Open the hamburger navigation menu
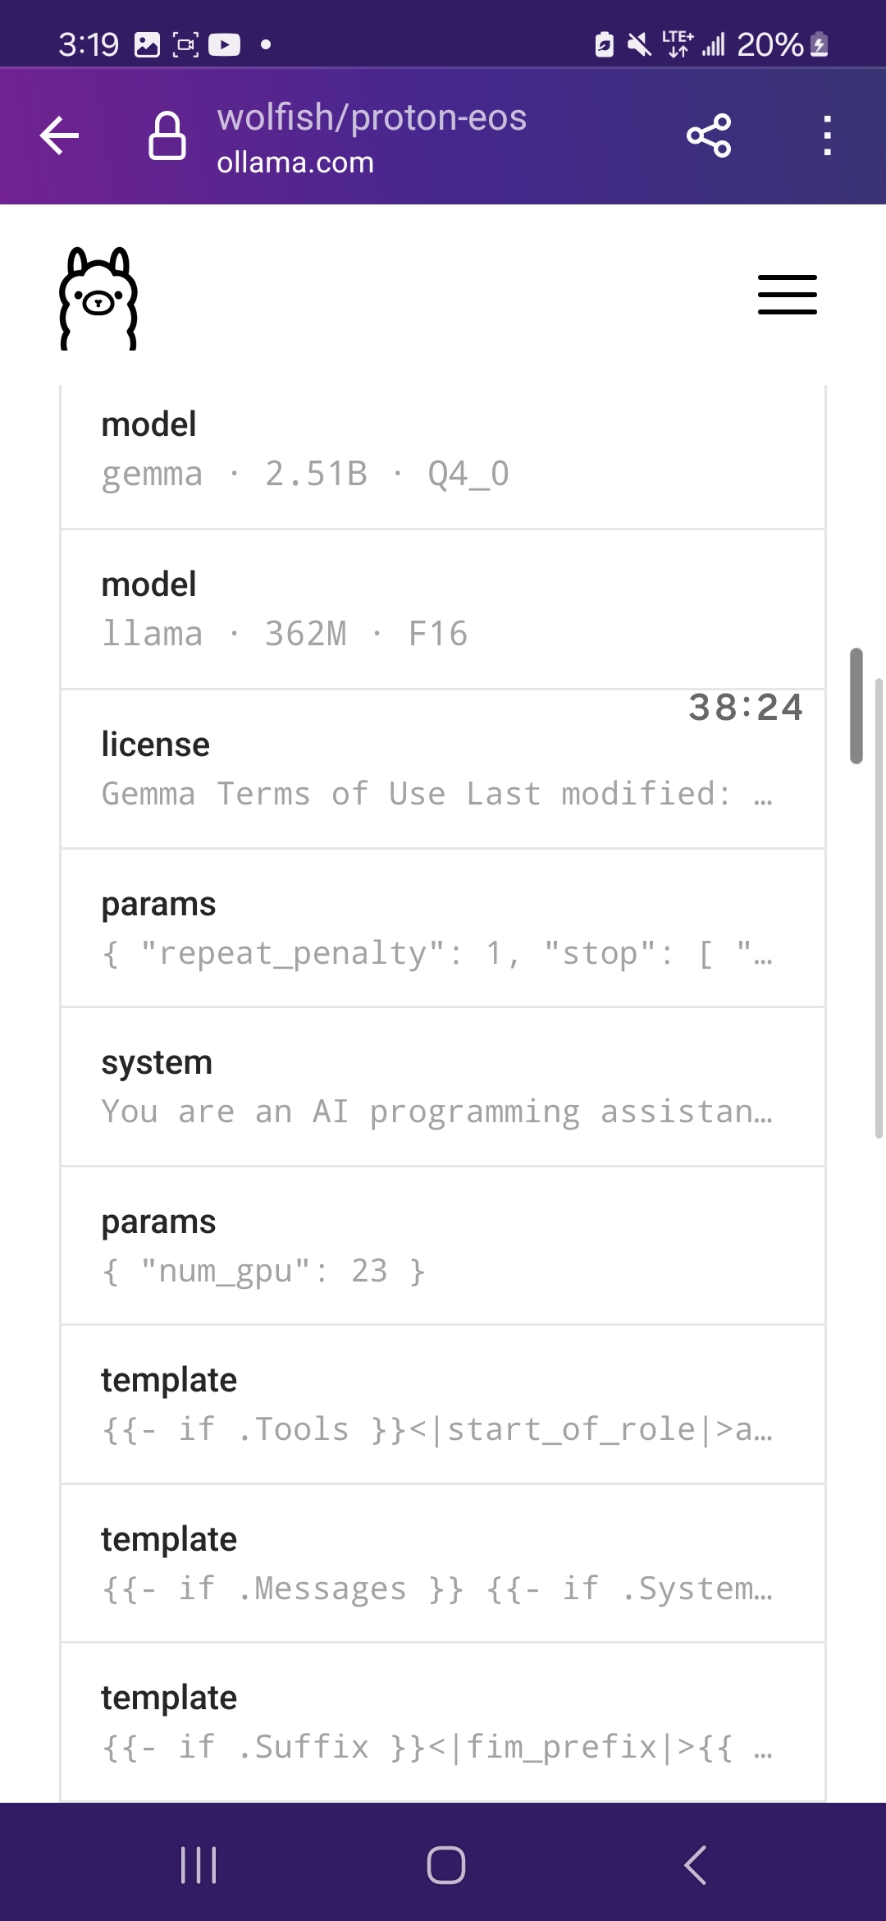 click(787, 295)
